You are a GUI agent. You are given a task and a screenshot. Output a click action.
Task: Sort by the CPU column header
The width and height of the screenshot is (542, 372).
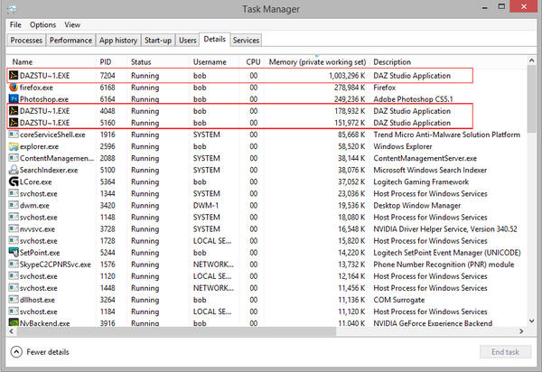point(253,62)
